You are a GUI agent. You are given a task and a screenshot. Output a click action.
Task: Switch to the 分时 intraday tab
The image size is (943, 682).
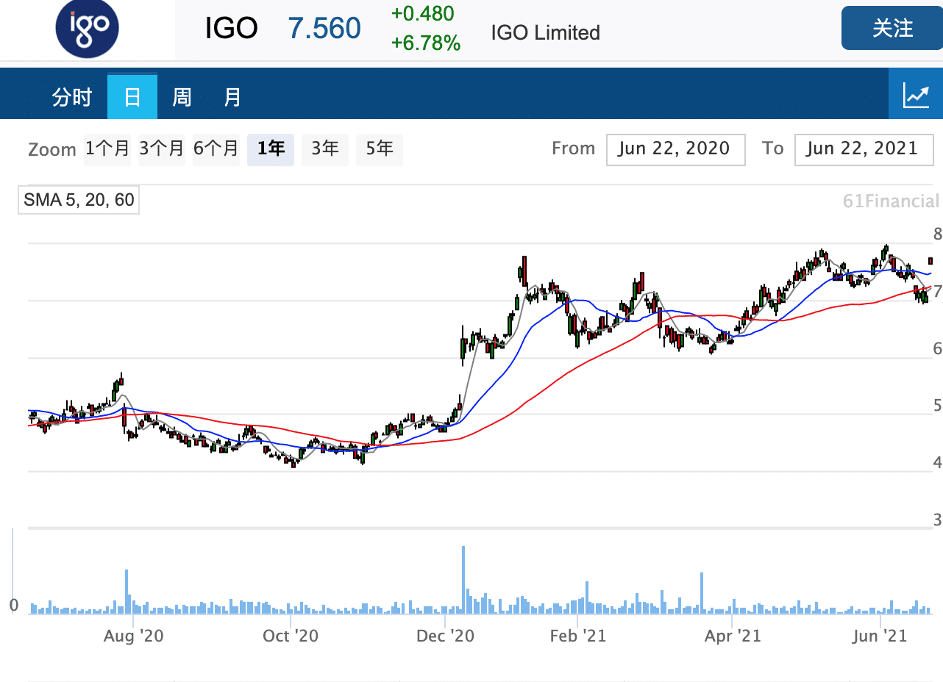(72, 97)
